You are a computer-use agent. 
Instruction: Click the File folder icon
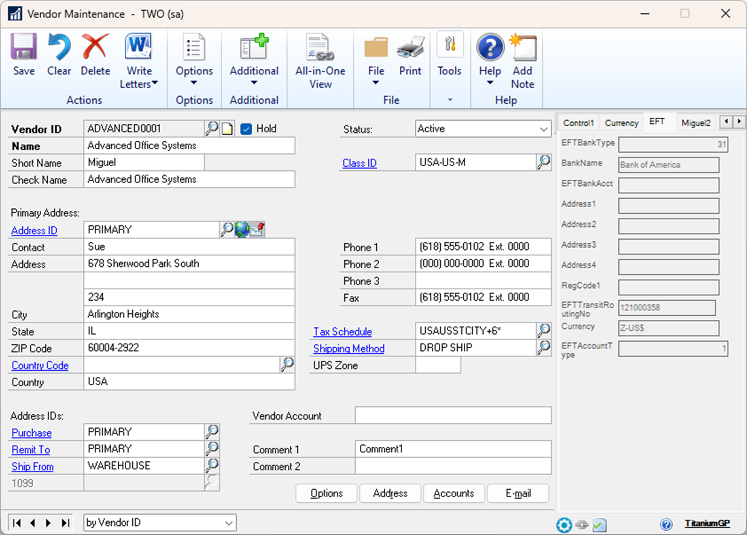pyautogui.click(x=376, y=48)
